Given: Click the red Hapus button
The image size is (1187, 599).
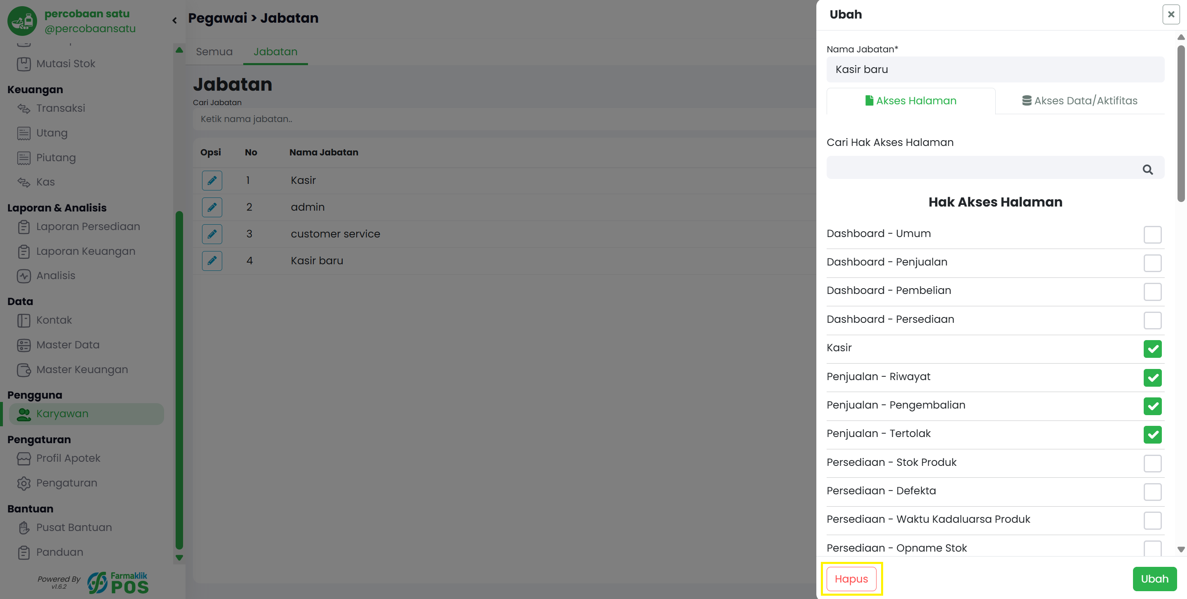Looking at the screenshot, I should [851, 579].
